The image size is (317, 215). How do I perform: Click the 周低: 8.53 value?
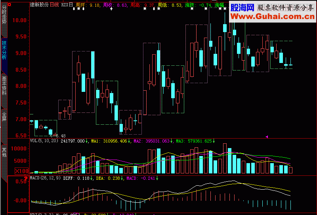coord(170,5)
